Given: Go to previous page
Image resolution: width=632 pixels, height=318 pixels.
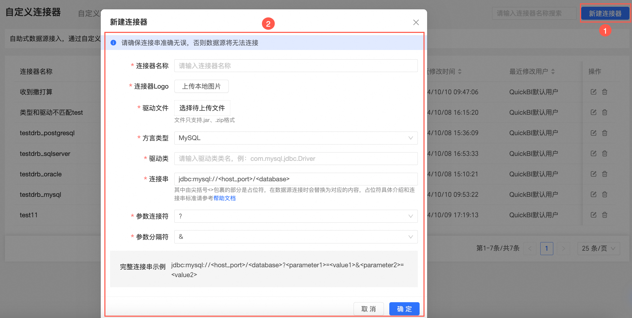Looking at the screenshot, I should [530, 249].
